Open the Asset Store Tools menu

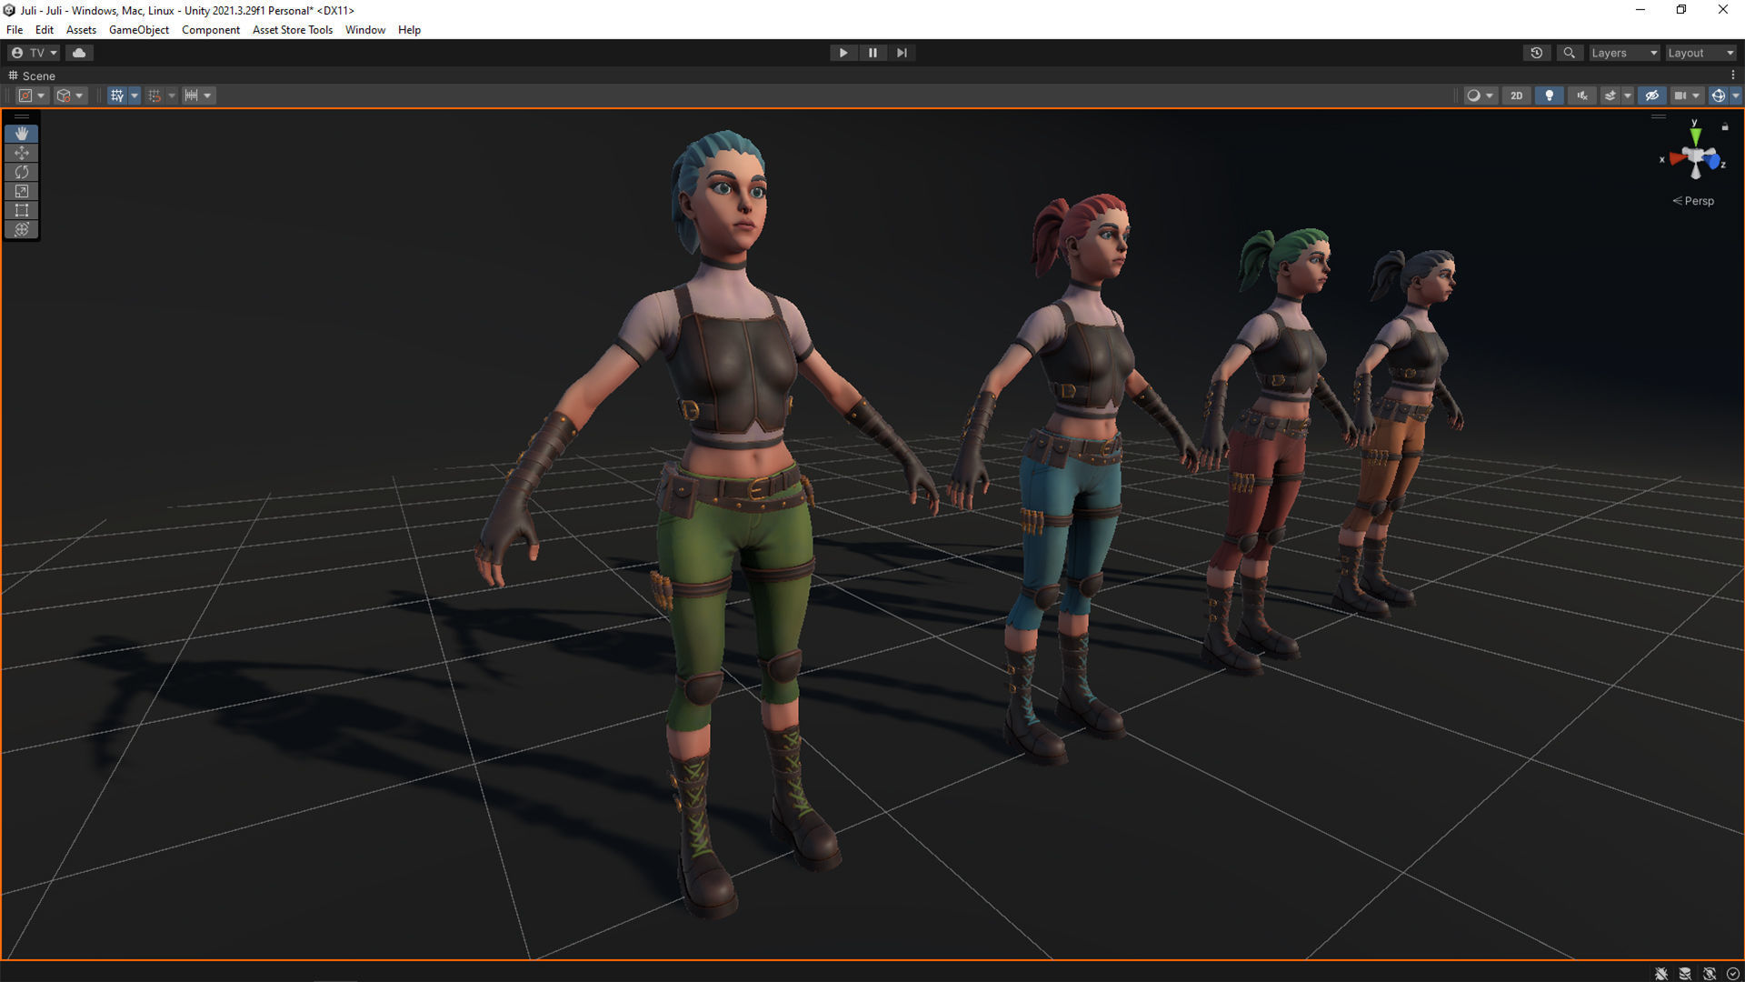[292, 29]
